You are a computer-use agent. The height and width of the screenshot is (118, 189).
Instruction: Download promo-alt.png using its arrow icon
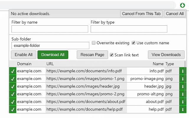tap(183, 94)
